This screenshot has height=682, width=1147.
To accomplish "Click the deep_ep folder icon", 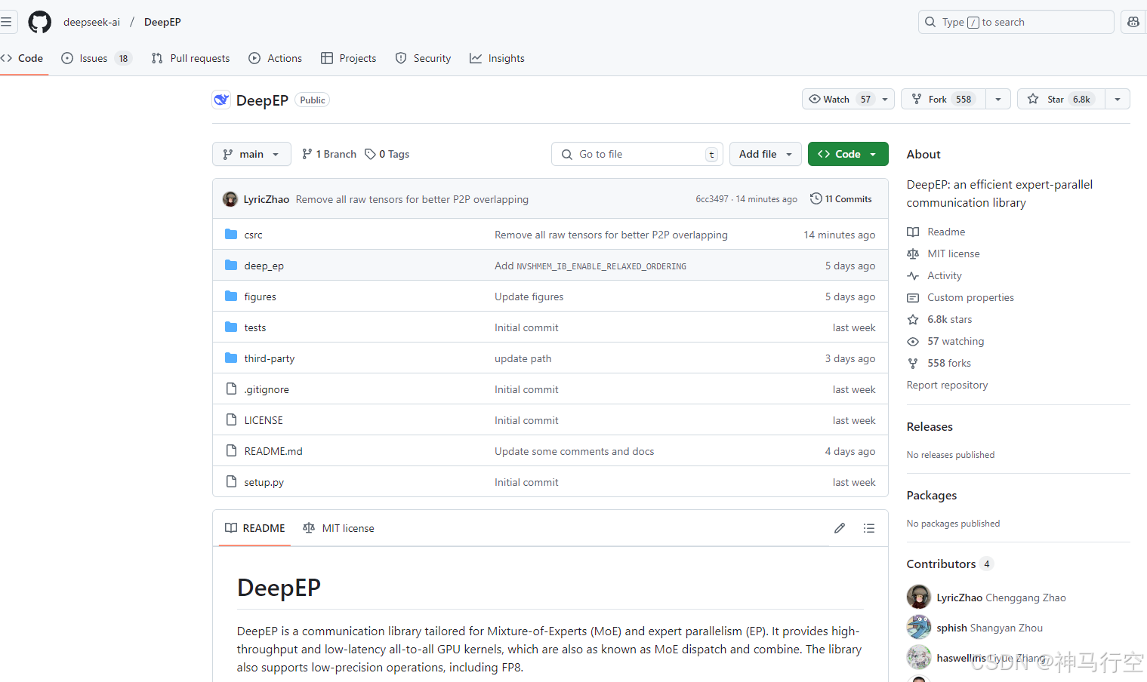I will (x=231, y=266).
